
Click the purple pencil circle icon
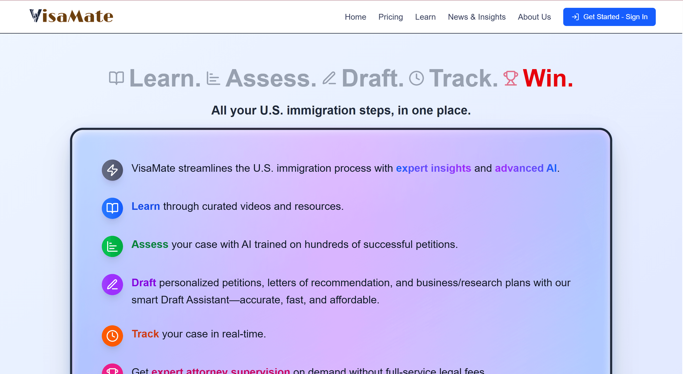pos(112,285)
